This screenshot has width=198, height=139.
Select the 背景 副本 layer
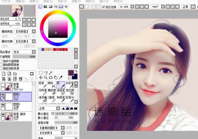(x=18, y=116)
